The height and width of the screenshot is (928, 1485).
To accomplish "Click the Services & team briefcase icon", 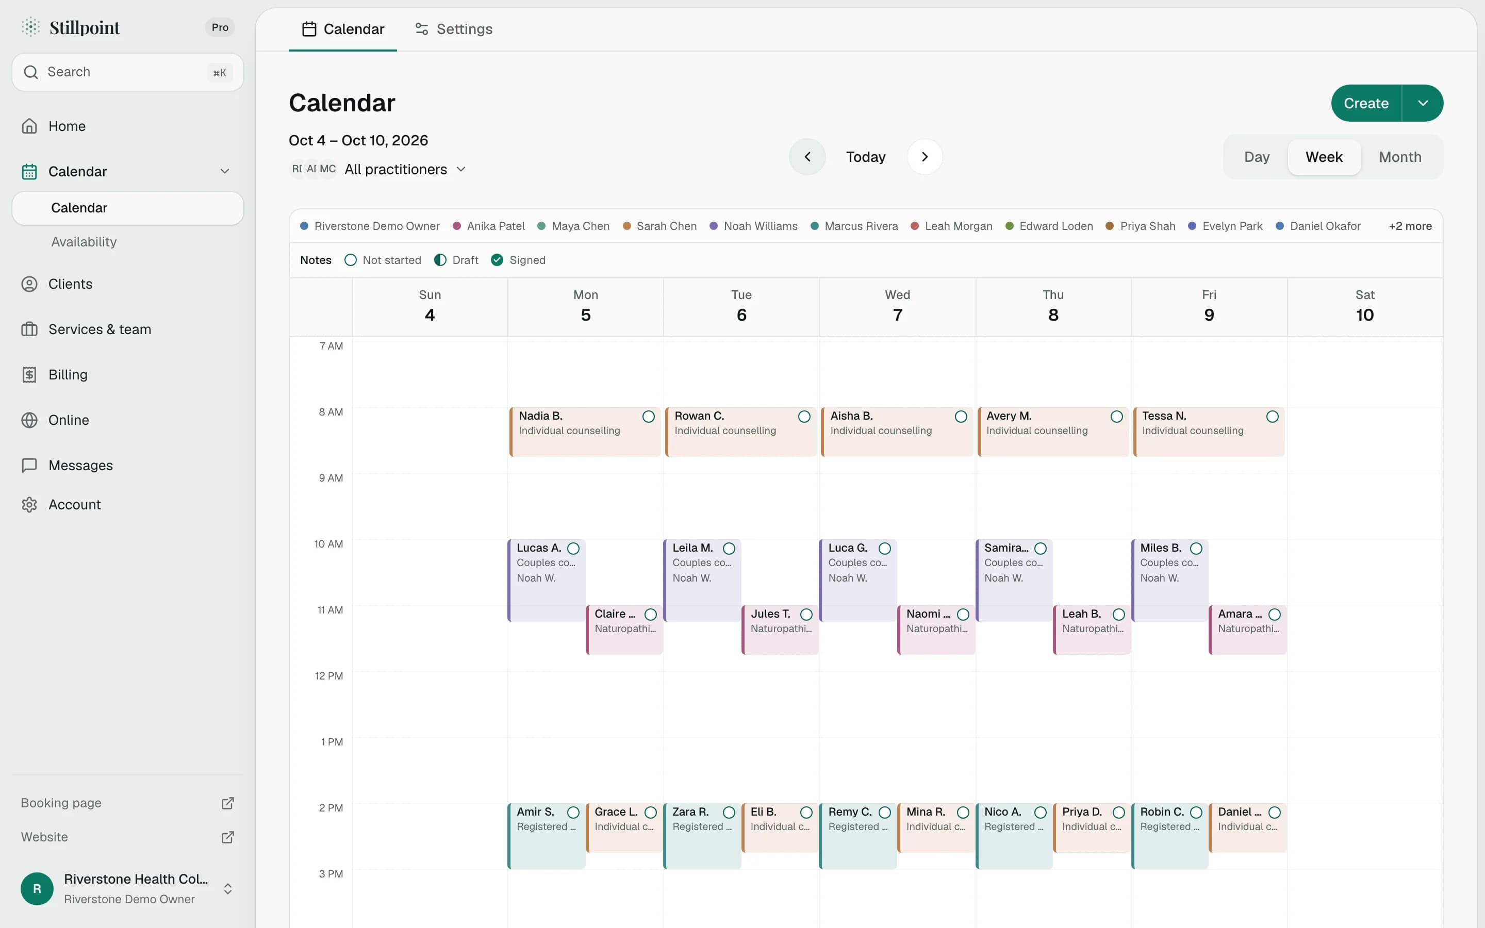I will (29, 329).
